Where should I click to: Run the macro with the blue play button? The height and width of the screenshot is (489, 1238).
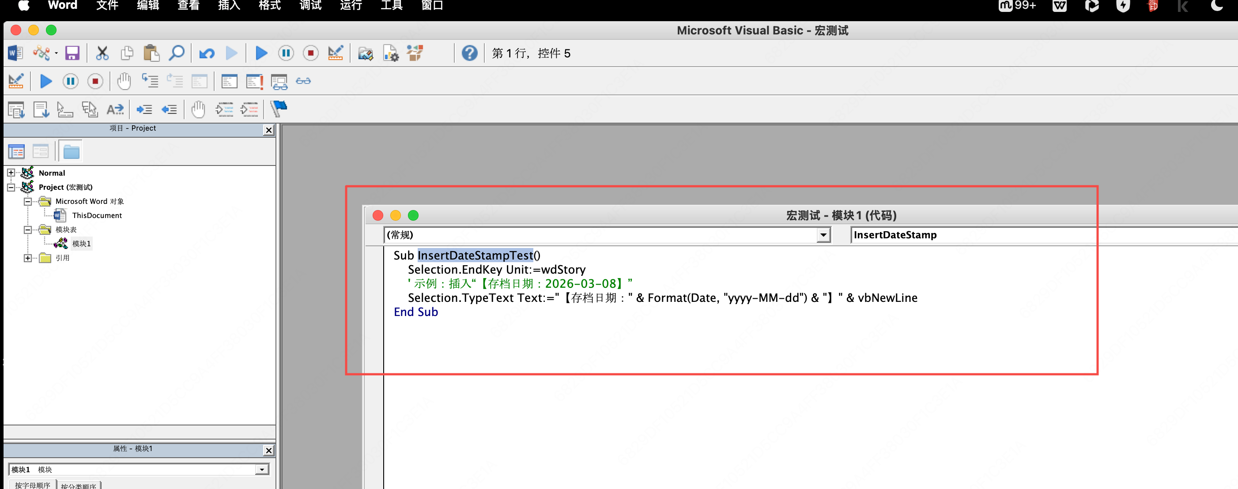(x=261, y=53)
